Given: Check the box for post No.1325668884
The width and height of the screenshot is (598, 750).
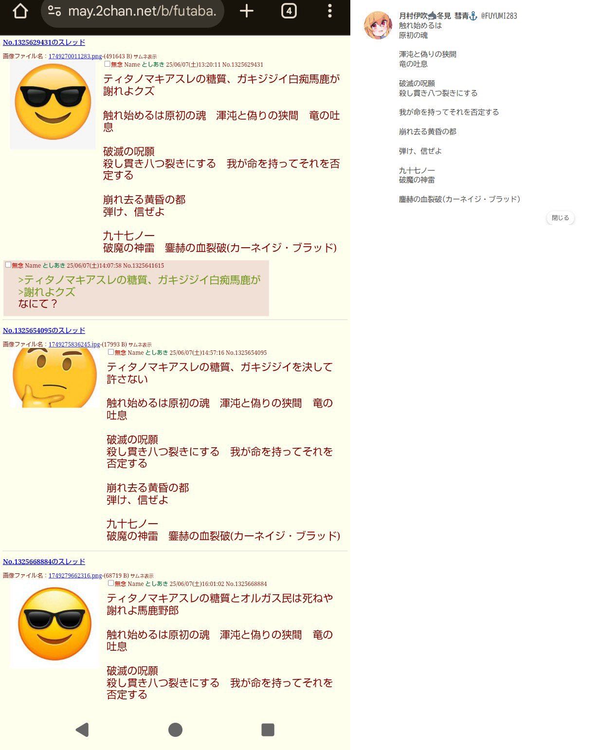Looking at the screenshot, I should (110, 583).
